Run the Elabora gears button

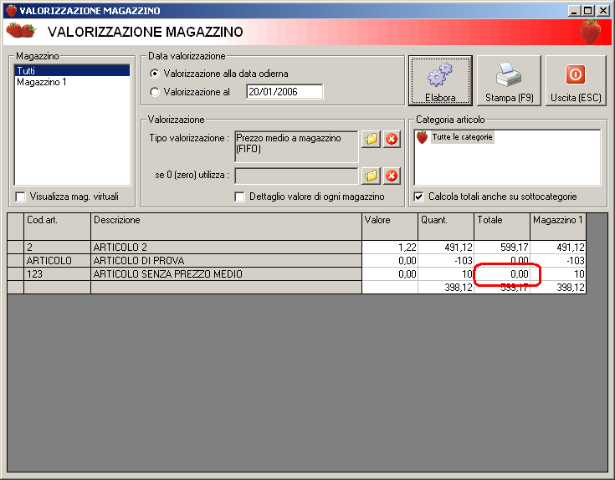440,81
